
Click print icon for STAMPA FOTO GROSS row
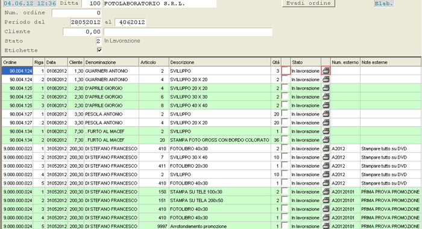tap(326, 139)
